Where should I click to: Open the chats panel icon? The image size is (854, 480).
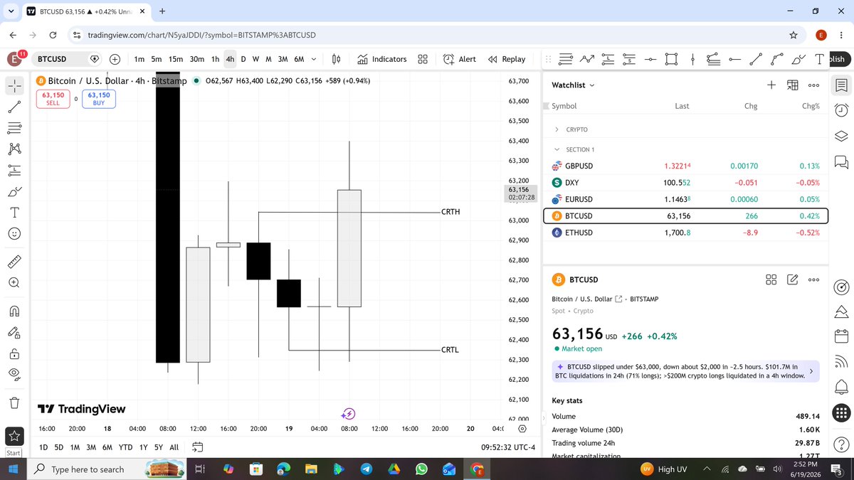pos(840,162)
